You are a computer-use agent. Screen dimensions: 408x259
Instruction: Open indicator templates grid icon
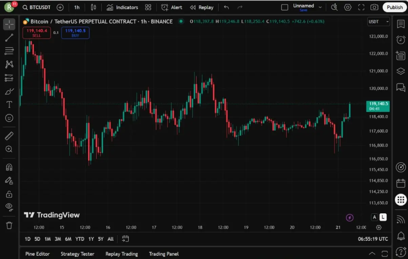click(148, 7)
